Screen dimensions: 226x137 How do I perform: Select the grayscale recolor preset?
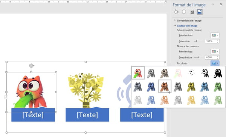[x=151, y=73]
